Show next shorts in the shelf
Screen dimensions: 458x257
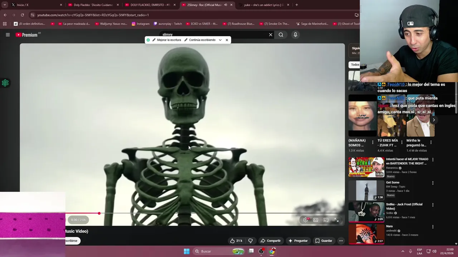(433, 120)
